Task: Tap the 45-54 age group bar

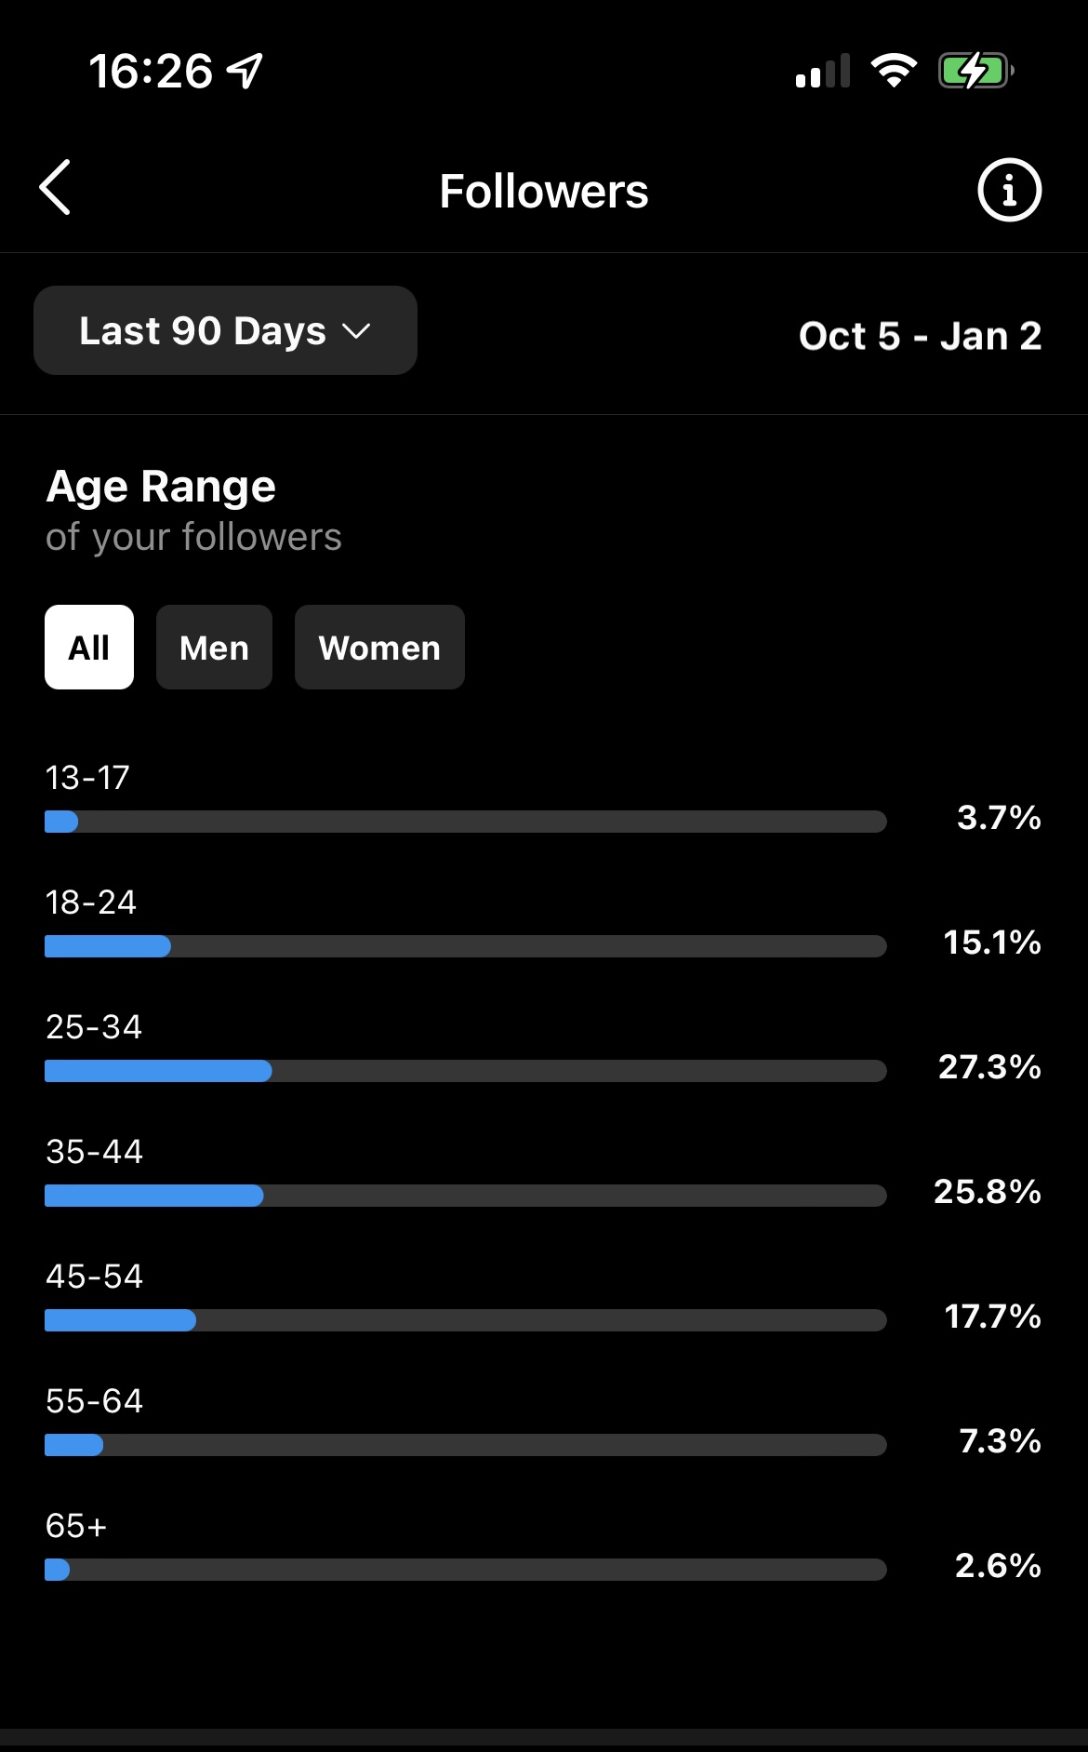Action: point(466,1320)
